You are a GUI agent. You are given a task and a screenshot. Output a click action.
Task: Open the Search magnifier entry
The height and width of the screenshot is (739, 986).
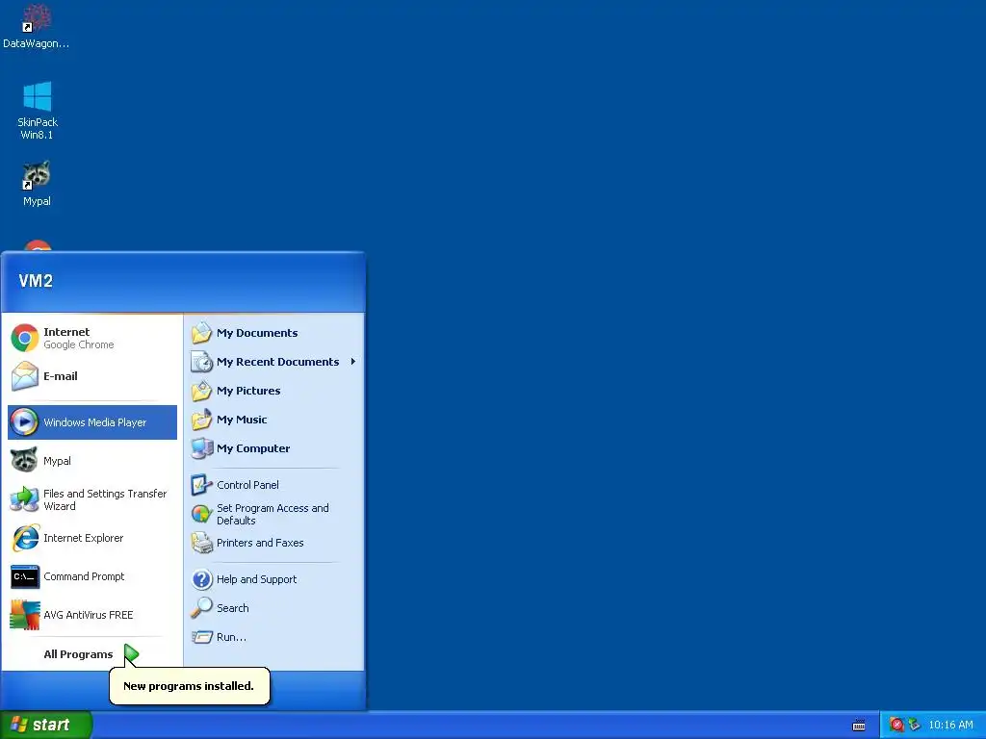click(274, 608)
